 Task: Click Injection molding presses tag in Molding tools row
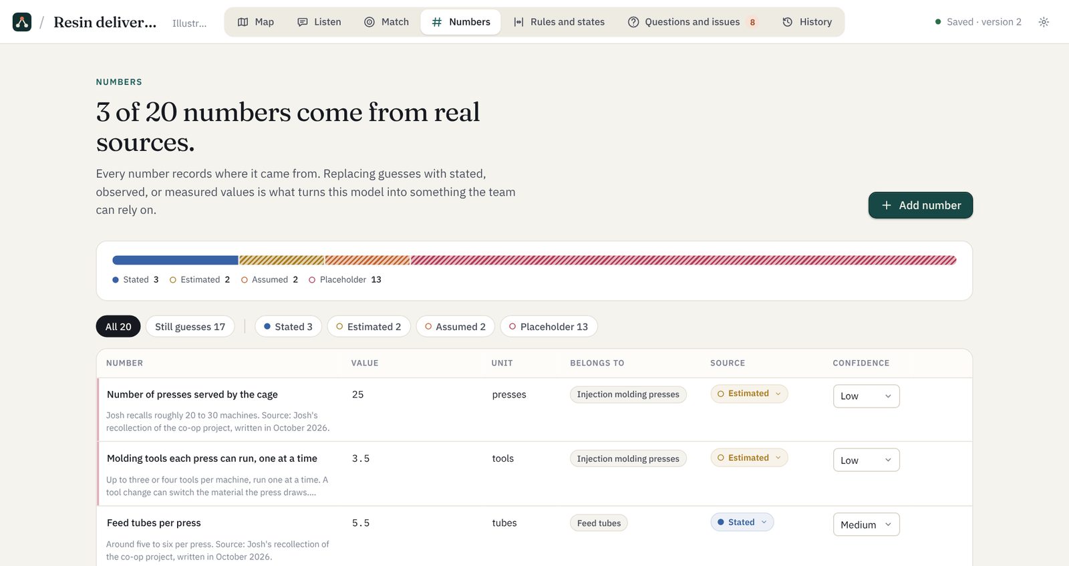[628, 458]
